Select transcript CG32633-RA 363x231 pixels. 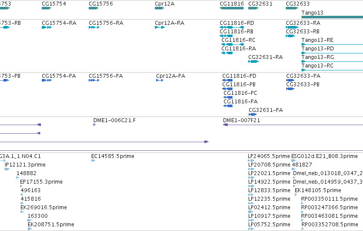pyautogui.click(x=303, y=23)
